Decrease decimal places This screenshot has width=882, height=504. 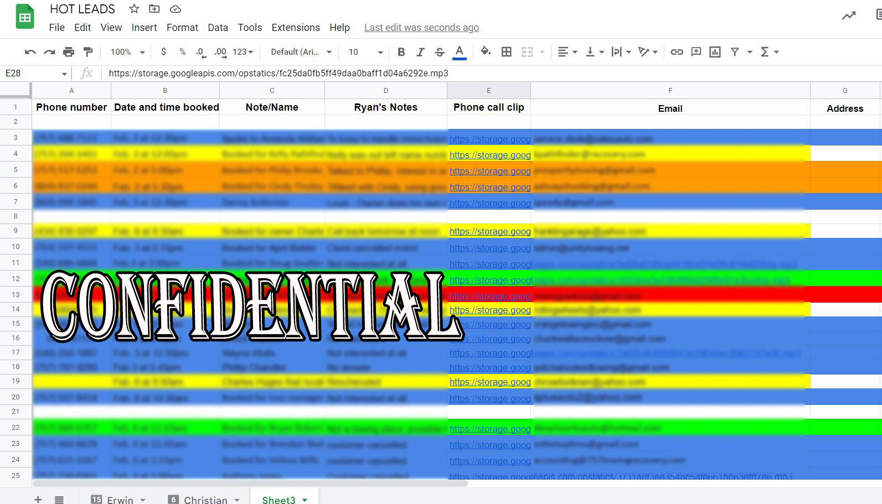pos(201,52)
